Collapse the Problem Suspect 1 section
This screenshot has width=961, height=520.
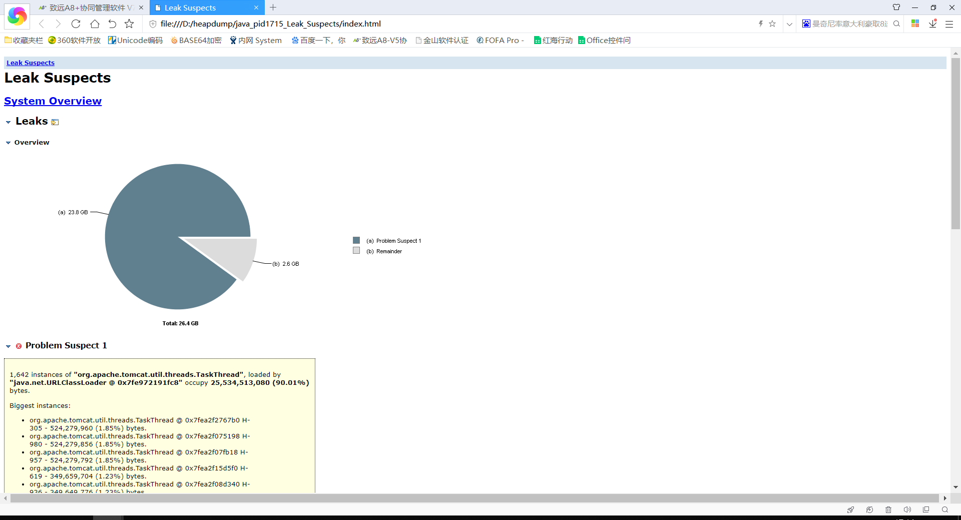(x=8, y=346)
